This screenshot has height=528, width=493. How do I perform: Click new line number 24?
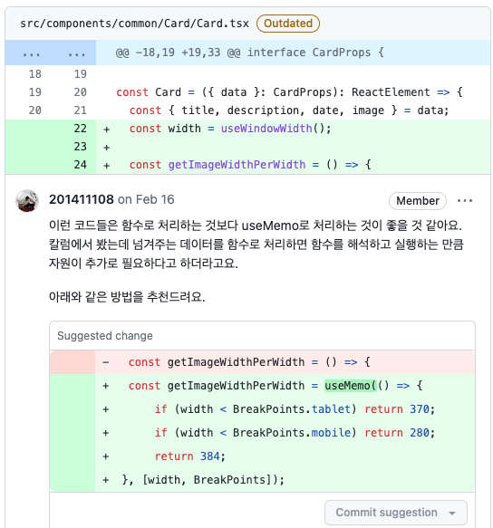coord(80,165)
